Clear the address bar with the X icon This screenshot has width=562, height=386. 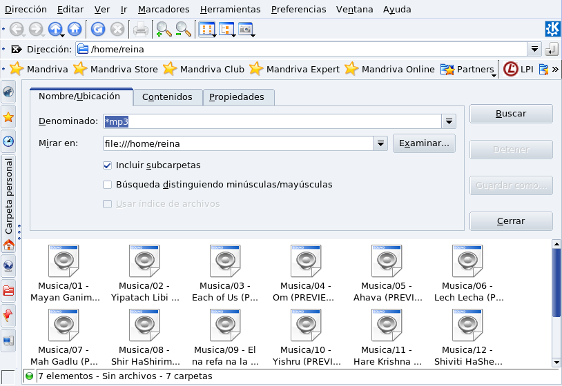[x=15, y=50]
